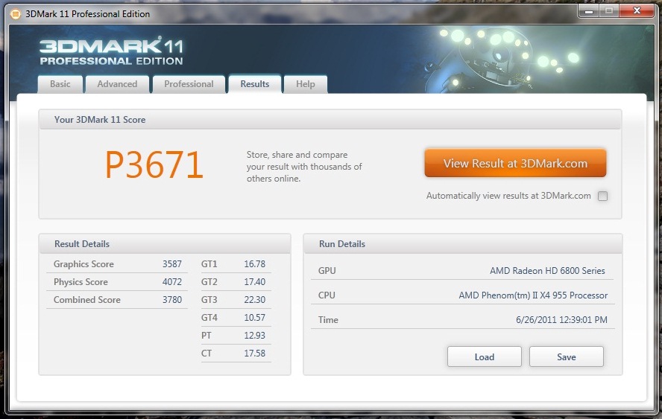Click the Your 3DMark 11 Score header
Screen dimensions: 662x419
pos(330,119)
